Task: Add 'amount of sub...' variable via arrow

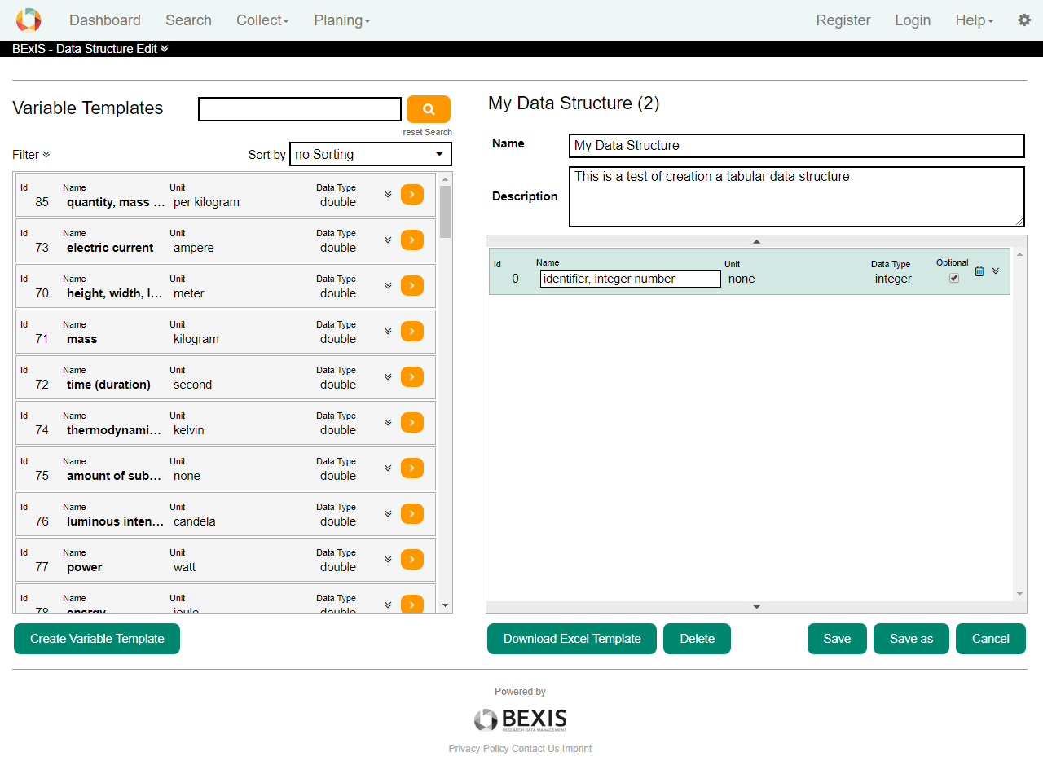Action: (412, 468)
